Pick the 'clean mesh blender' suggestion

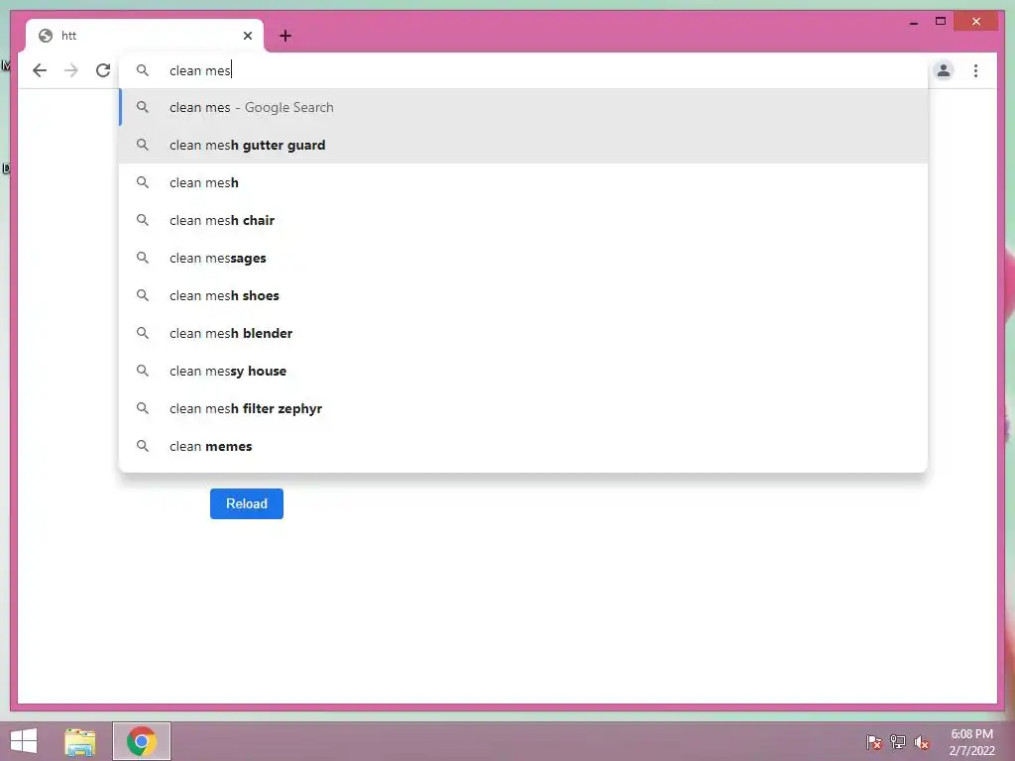point(523,333)
